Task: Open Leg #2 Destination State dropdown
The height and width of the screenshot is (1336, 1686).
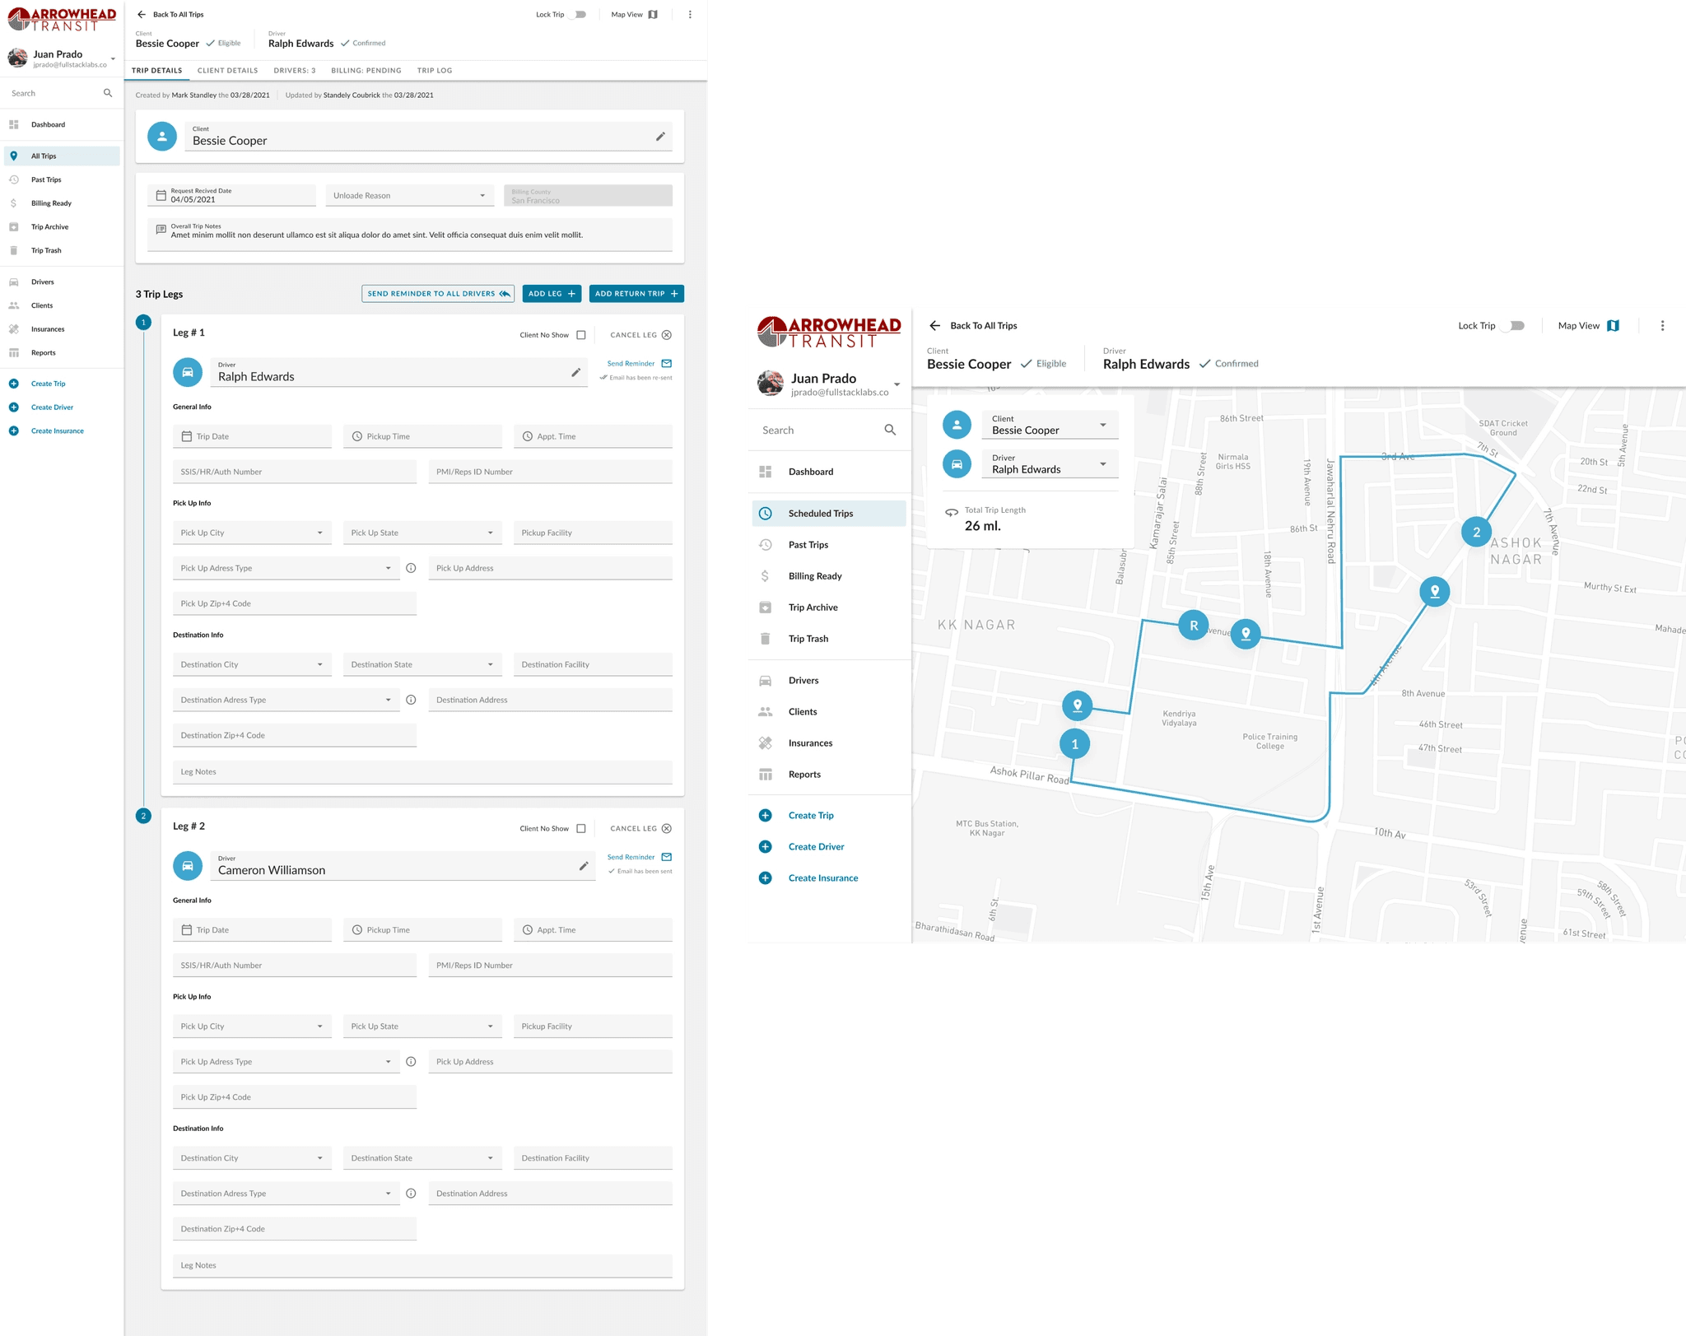Action: point(422,1158)
